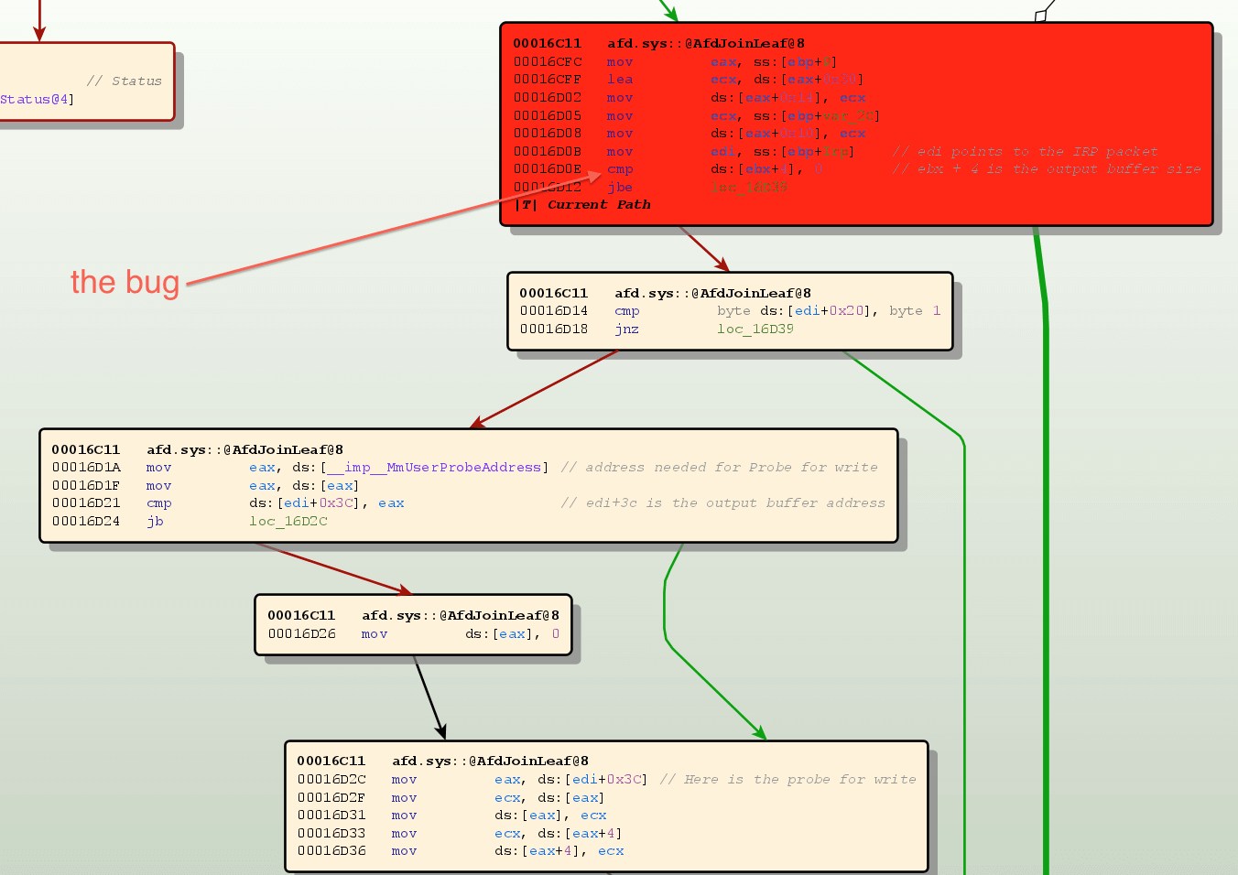This screenshot has width=1238, height=875.
Task: Click the |T| Current Path marker
Action: coord(583,205)
